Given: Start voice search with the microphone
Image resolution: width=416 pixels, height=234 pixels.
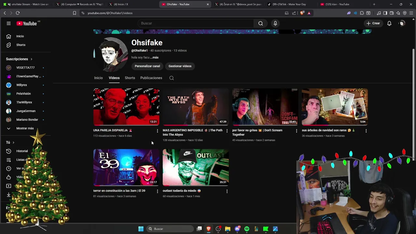Looking at the screenshot, I should point(275,23).
